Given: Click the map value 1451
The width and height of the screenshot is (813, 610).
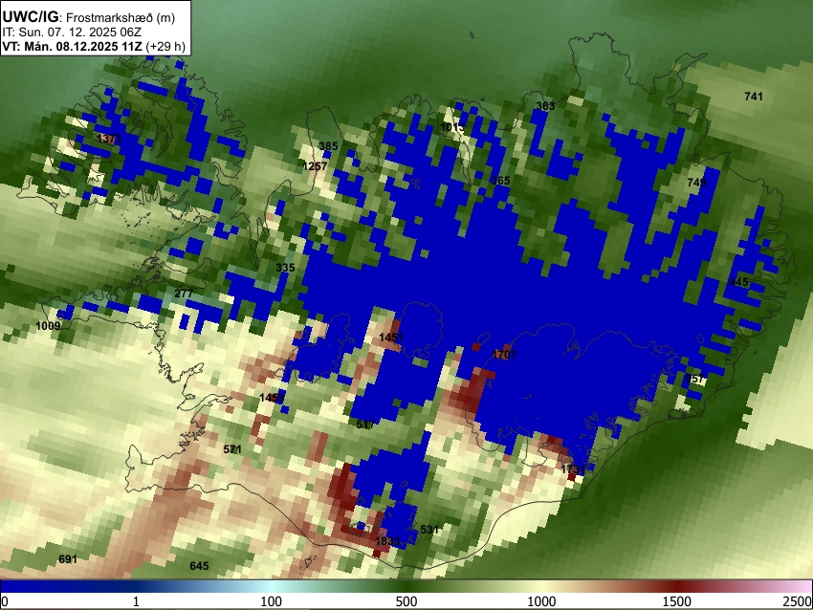Looking at the screenshot, I should (391, 338).
